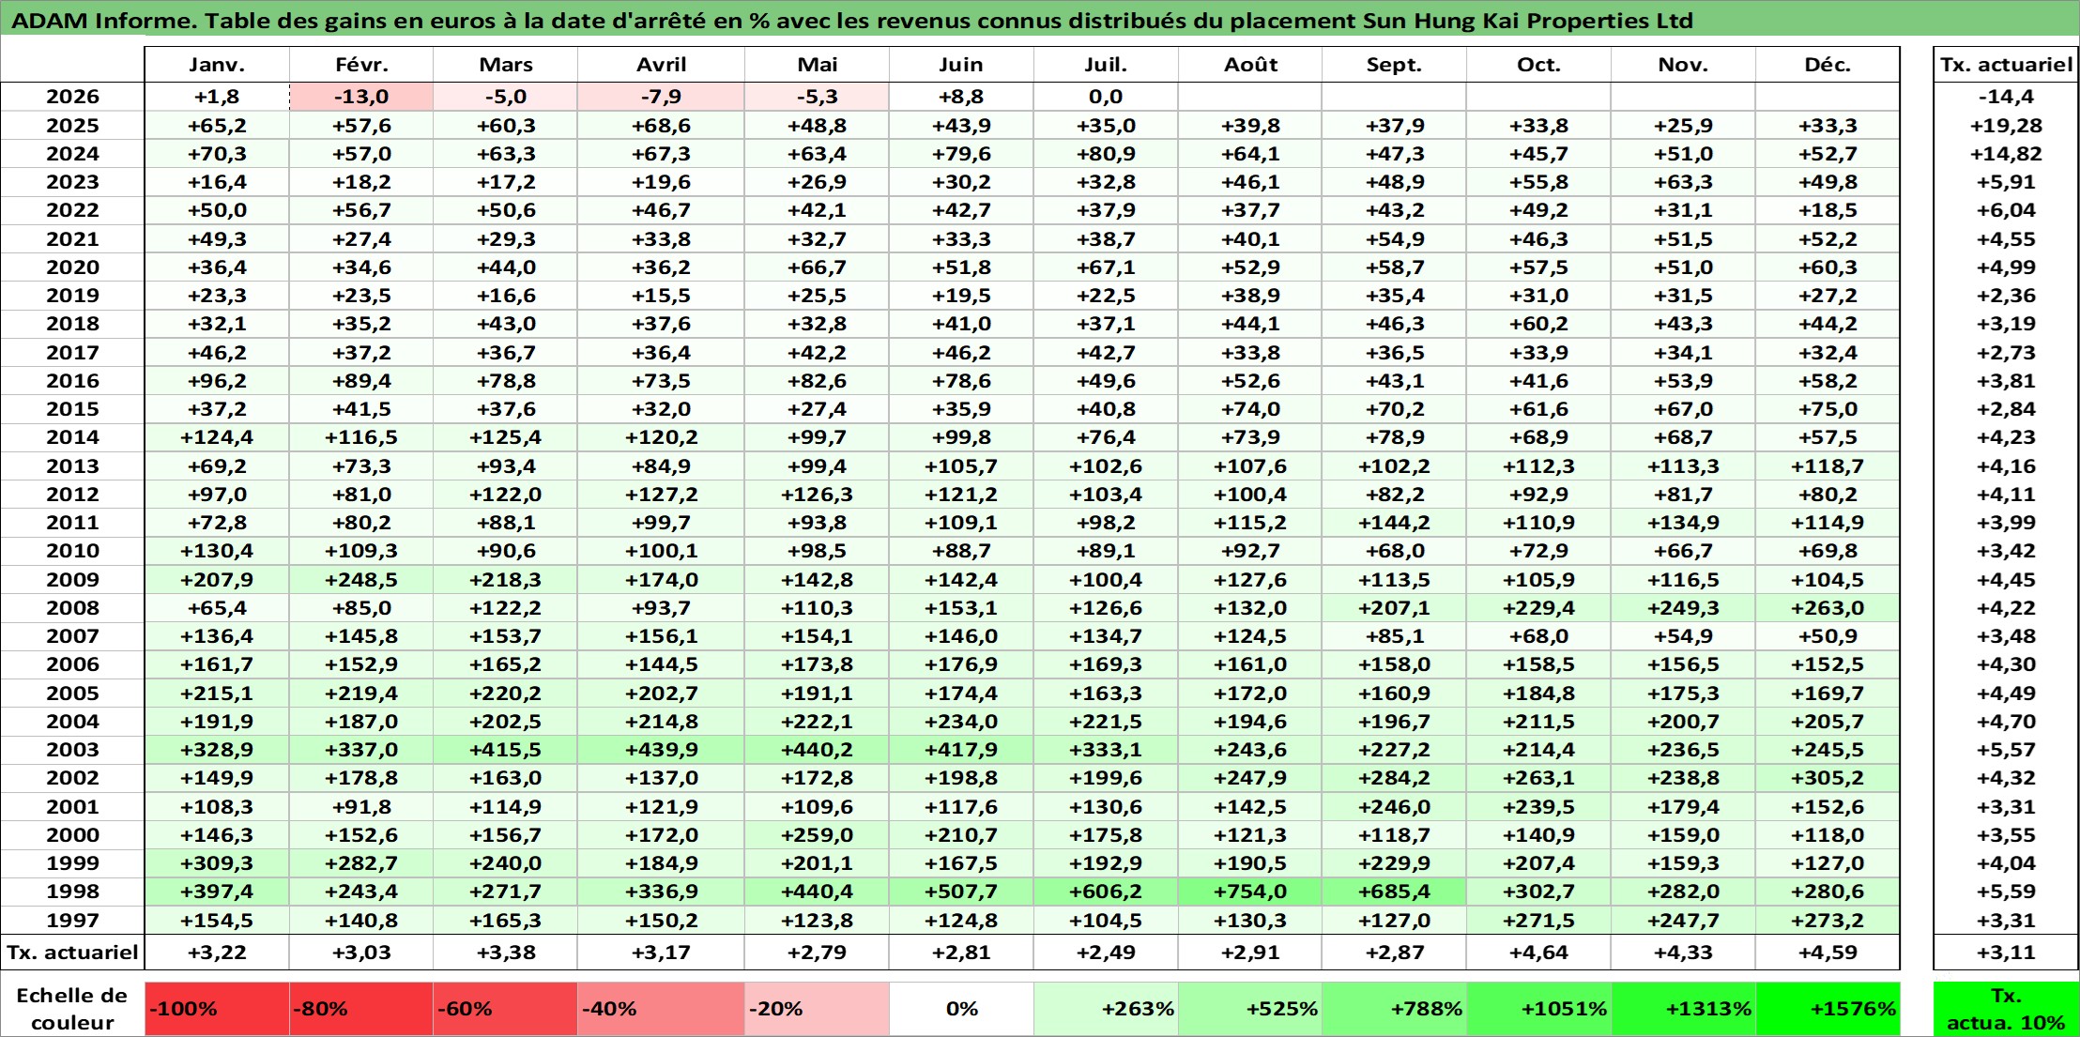2080x1037 pixels.
Task: Select the 'Avril' column header
Action: [661, 65]
